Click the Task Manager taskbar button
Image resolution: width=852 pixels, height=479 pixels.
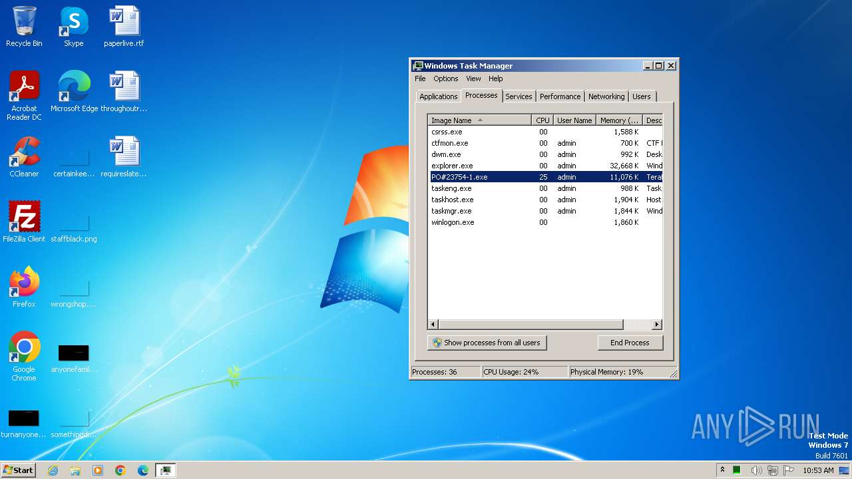point(166,470)
